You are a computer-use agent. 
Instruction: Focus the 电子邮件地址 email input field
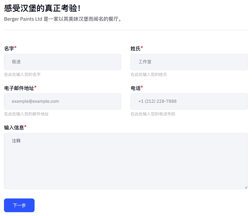pos(62,101)
